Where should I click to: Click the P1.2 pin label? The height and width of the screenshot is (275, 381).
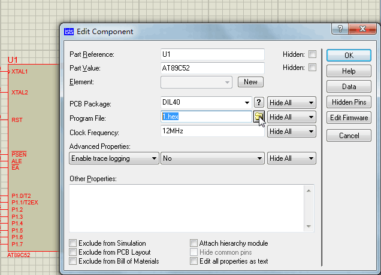(17, 209)
